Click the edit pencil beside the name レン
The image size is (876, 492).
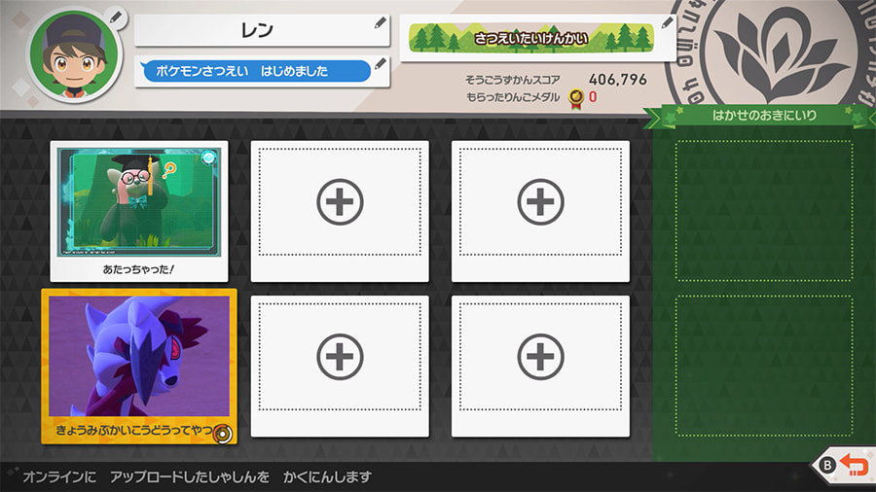(x=381, y=22)
